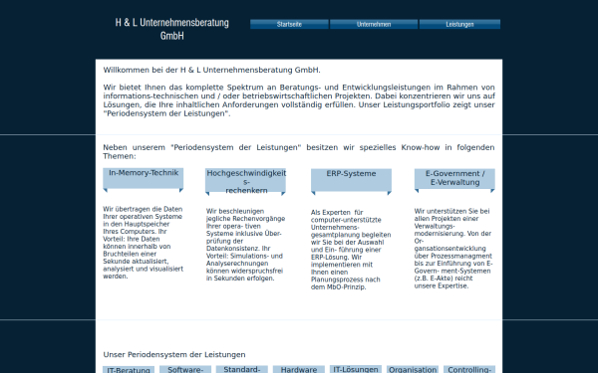The image size is (598, 373).
Task: Click paragraph starting 'Wir beschleunigen jegliche'
Action: (x=245, y=245)
